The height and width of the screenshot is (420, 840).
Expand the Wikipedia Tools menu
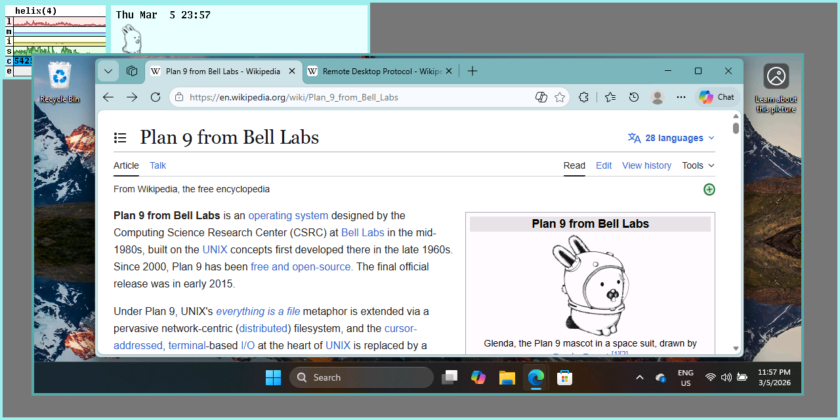(698, 165)
